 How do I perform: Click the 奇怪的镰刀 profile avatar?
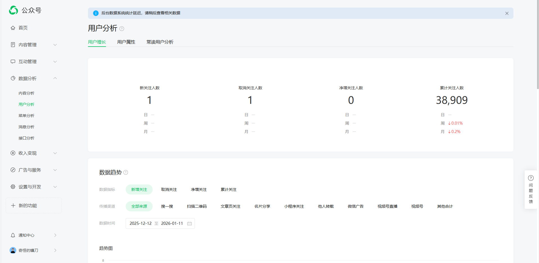click(x=13, y=250)
